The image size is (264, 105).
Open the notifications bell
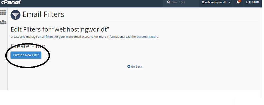point(238,2)
